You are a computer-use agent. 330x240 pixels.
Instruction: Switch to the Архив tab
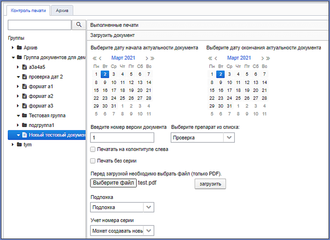pos(62,11)
